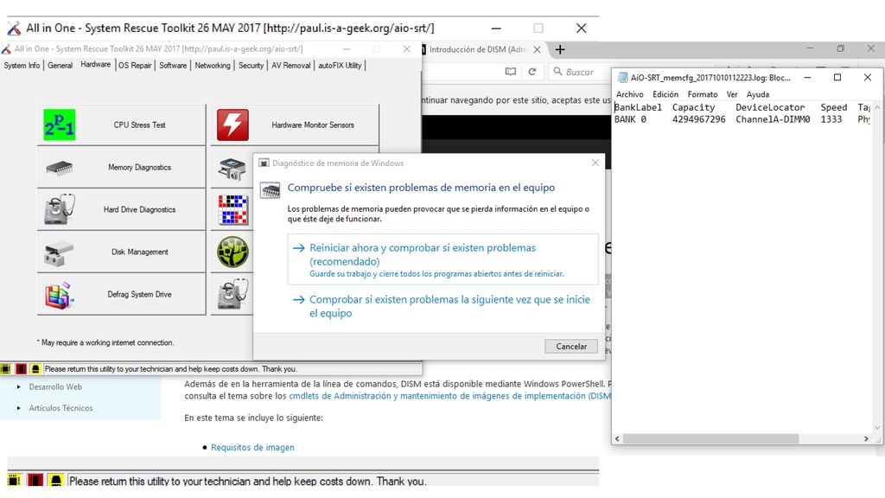
Task: Open Formato menu in Notepad
Action: click(703, 94)
